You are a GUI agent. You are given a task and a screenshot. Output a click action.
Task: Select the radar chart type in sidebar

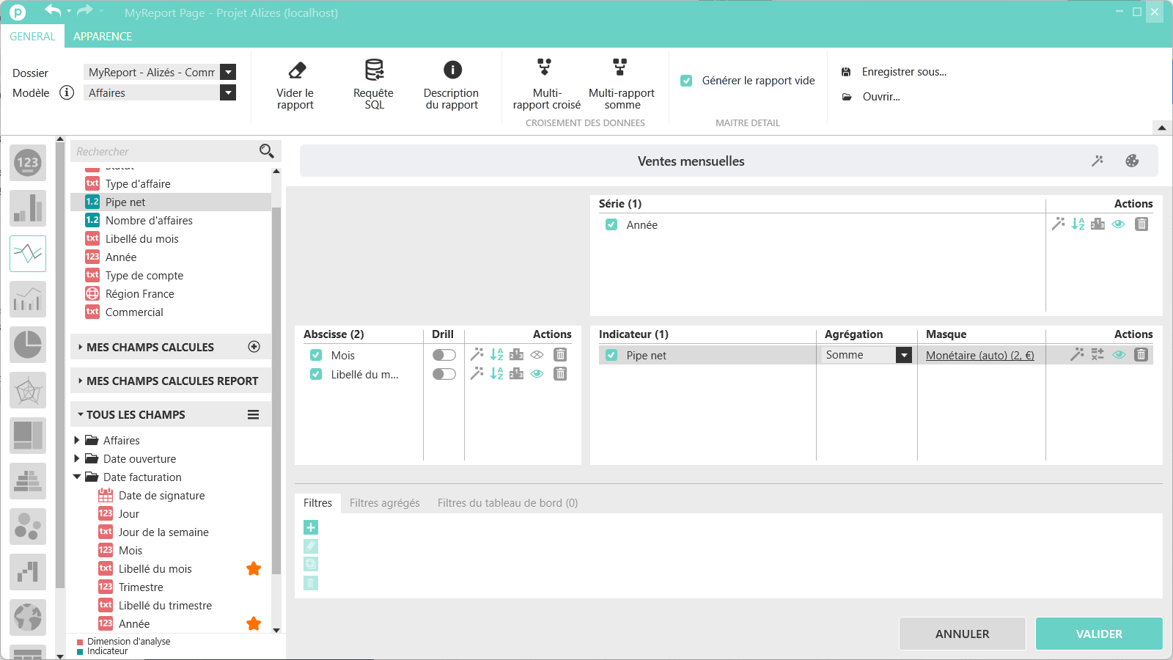click(28, 390)
